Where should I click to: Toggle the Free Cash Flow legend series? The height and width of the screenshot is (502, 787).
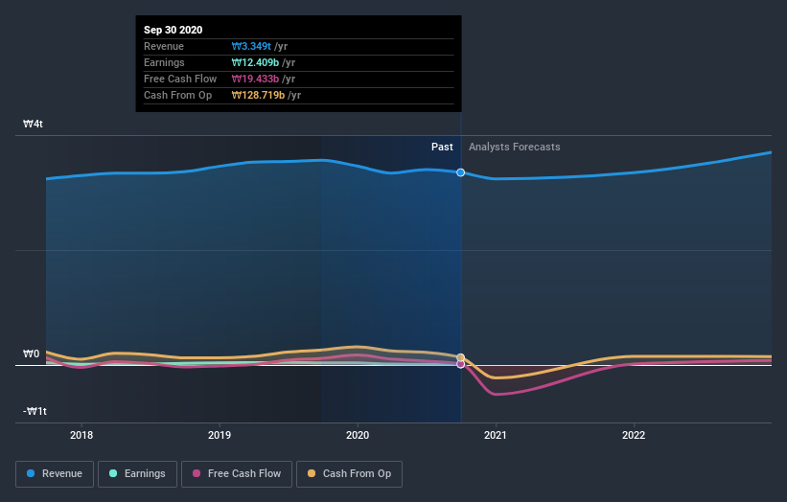(x=237, y=474)
